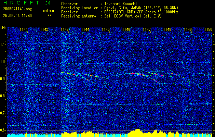215x137 pixels.
Task: Click the 1150 time marker
Action: point(208,29)
